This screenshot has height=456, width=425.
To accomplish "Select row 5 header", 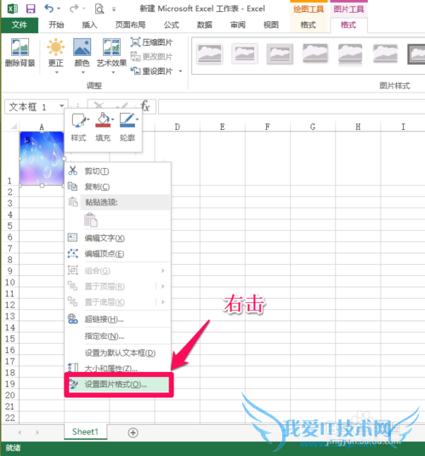I will (10, 226).
